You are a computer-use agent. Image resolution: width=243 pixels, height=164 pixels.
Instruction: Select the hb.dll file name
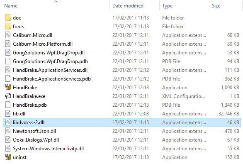click(x=19, y=114)
